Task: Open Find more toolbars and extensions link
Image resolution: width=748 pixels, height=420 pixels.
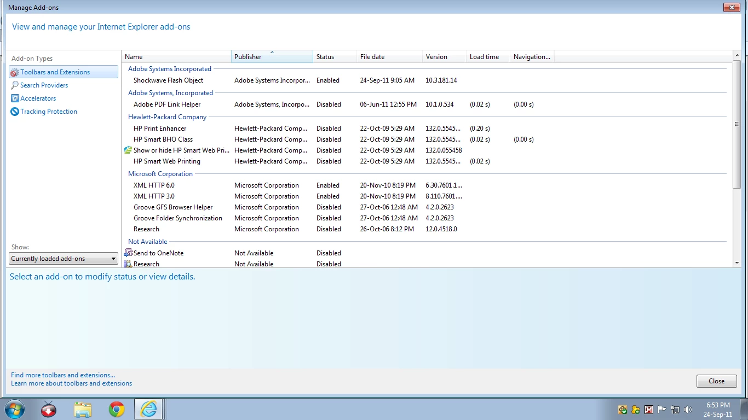Action: tap(63, 375)
